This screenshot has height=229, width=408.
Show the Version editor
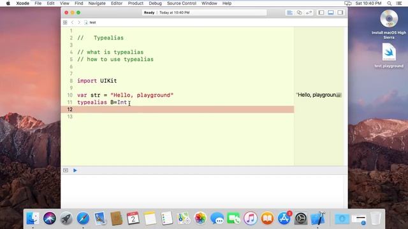coord(309,13)
